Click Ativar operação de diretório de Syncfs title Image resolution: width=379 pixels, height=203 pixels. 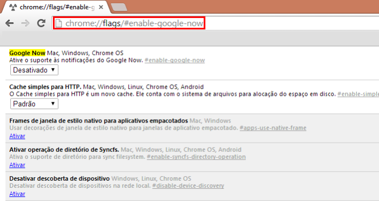coord(64,150)
